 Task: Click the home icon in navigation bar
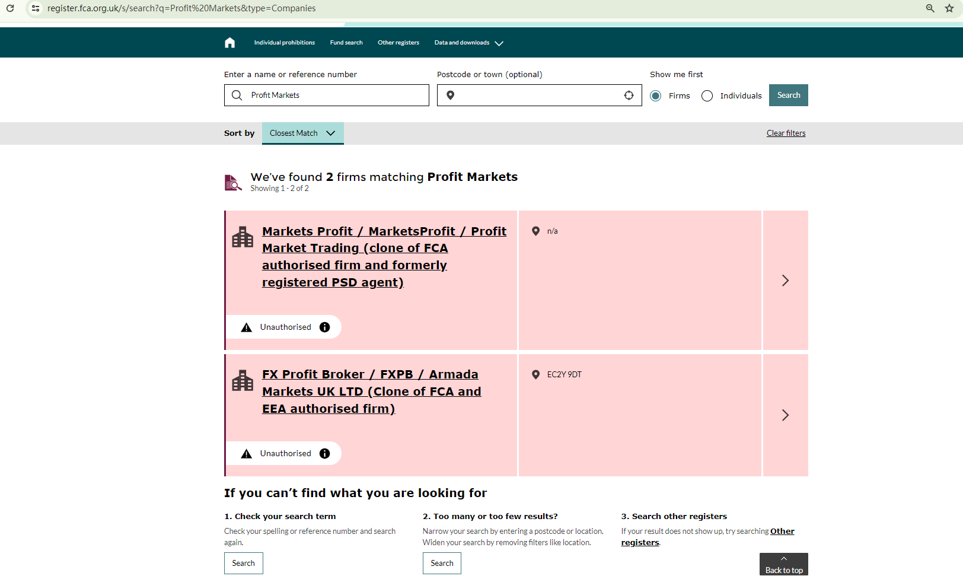click(230, 43)
